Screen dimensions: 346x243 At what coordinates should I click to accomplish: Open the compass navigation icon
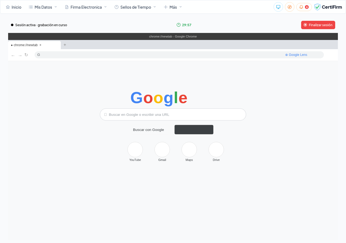tap(290, 7)
